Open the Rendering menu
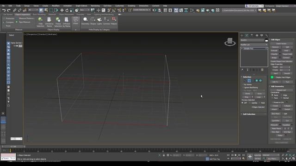This screenshot has height=166, width=296. click(x=95, y=6)
